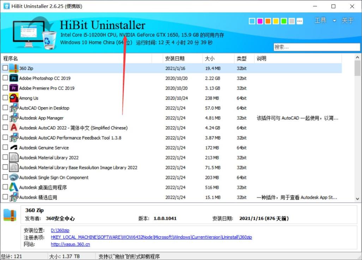Check the Autodesk 精选应用 checkbox

tap(5, 197)
